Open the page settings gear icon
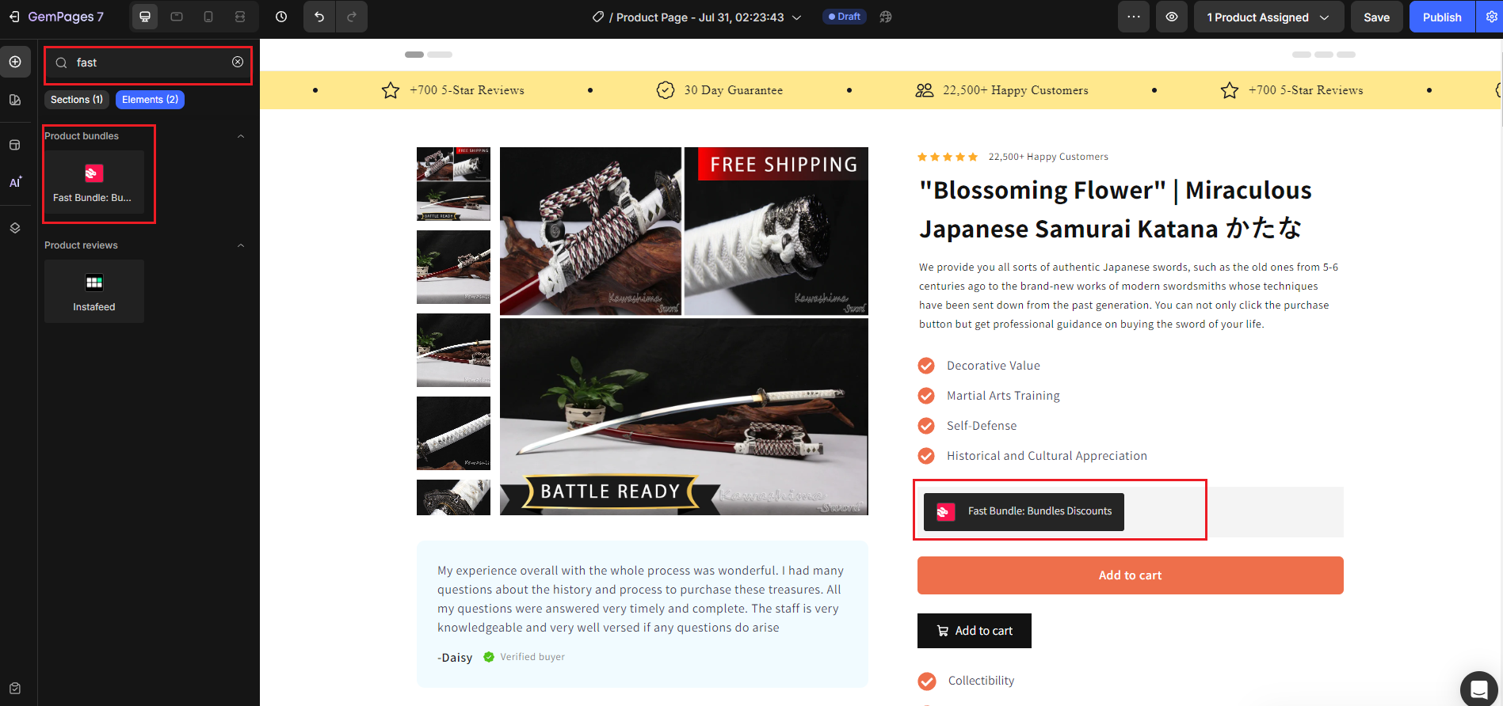1503x706 pixels. click(x=1491, y=17)
